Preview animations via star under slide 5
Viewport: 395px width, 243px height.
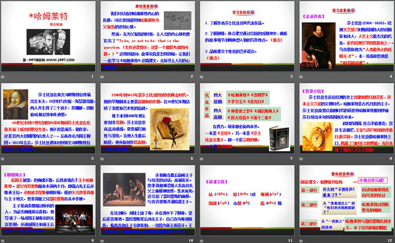click(2, 158)
